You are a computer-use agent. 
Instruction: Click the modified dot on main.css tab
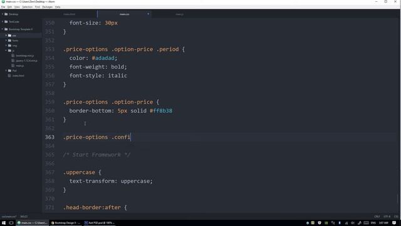[x=148, y=14]
